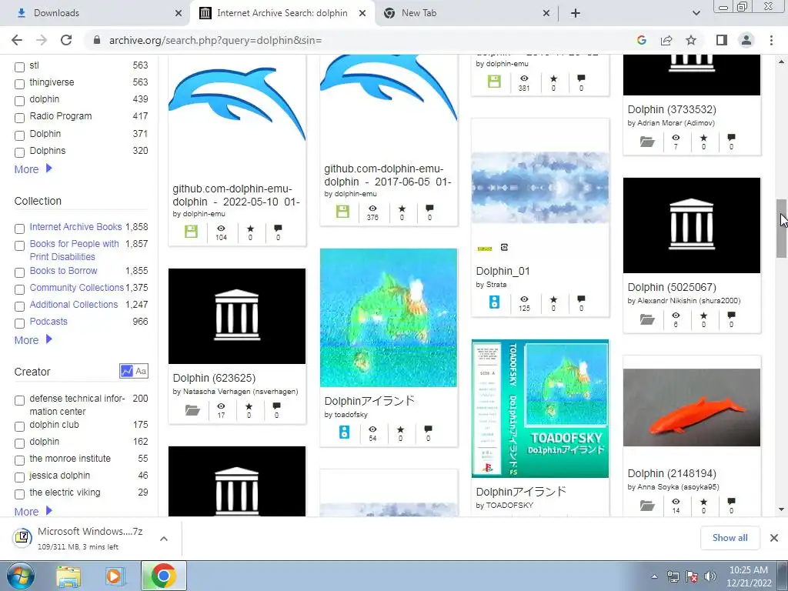Open the Dolphin_01 title link
788x591 pixels.
tap(503, 271)
